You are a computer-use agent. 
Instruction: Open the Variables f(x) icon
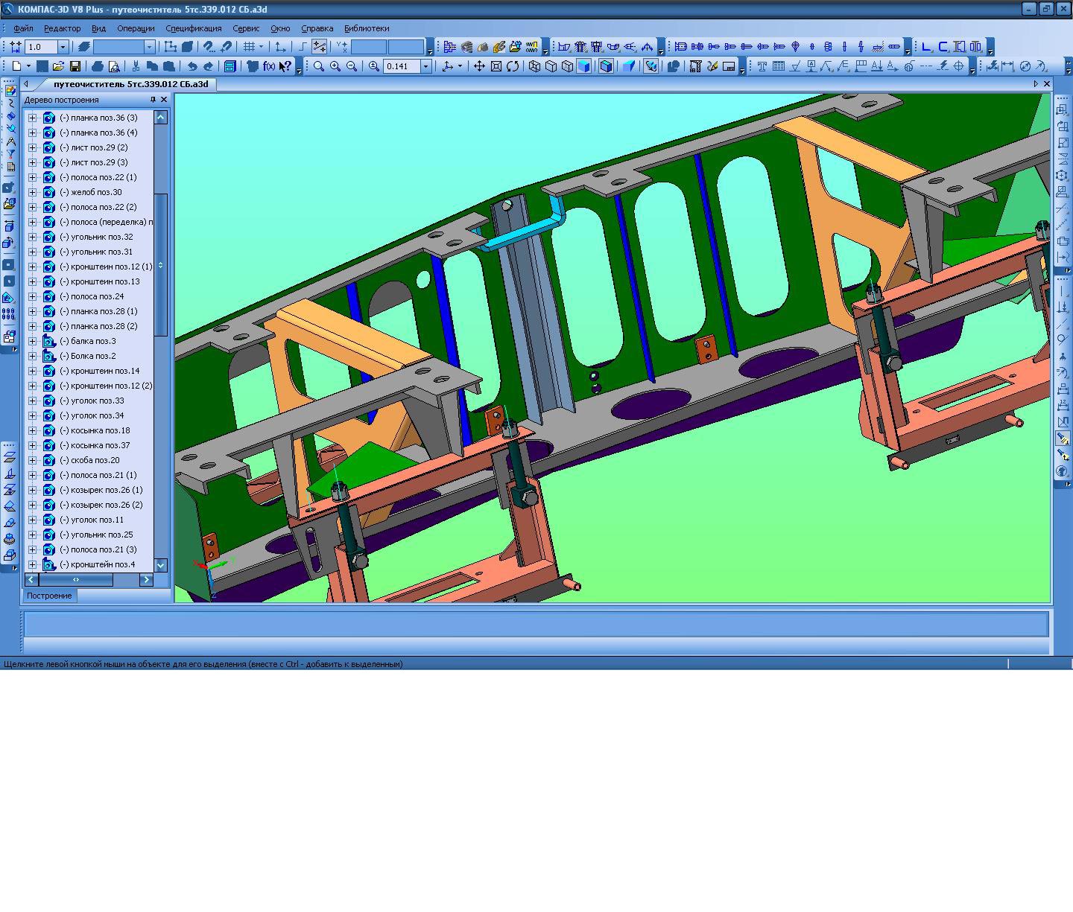tap(268, 66)
